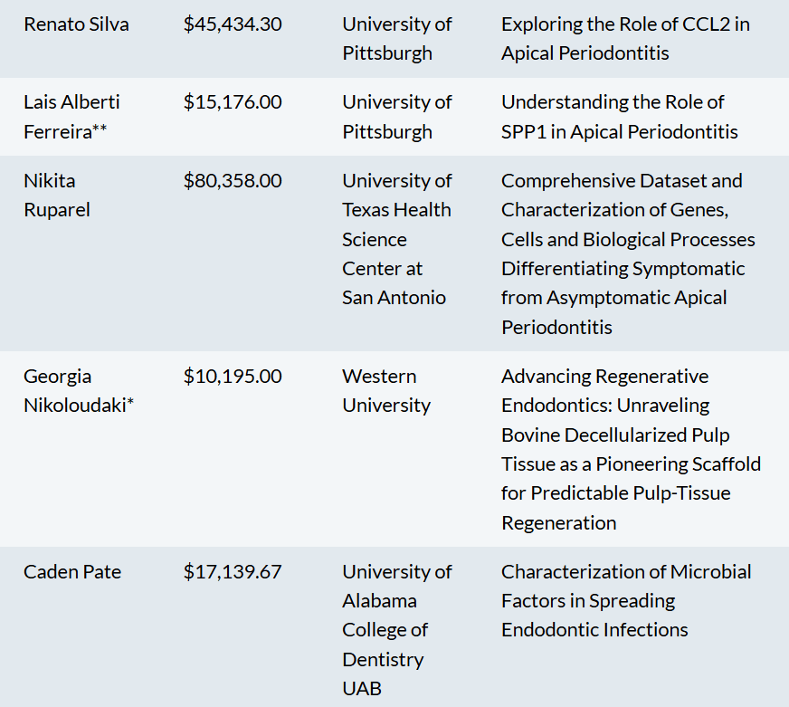
Task: Click University of Texas Health Science Center
Action: click(396, 239)
